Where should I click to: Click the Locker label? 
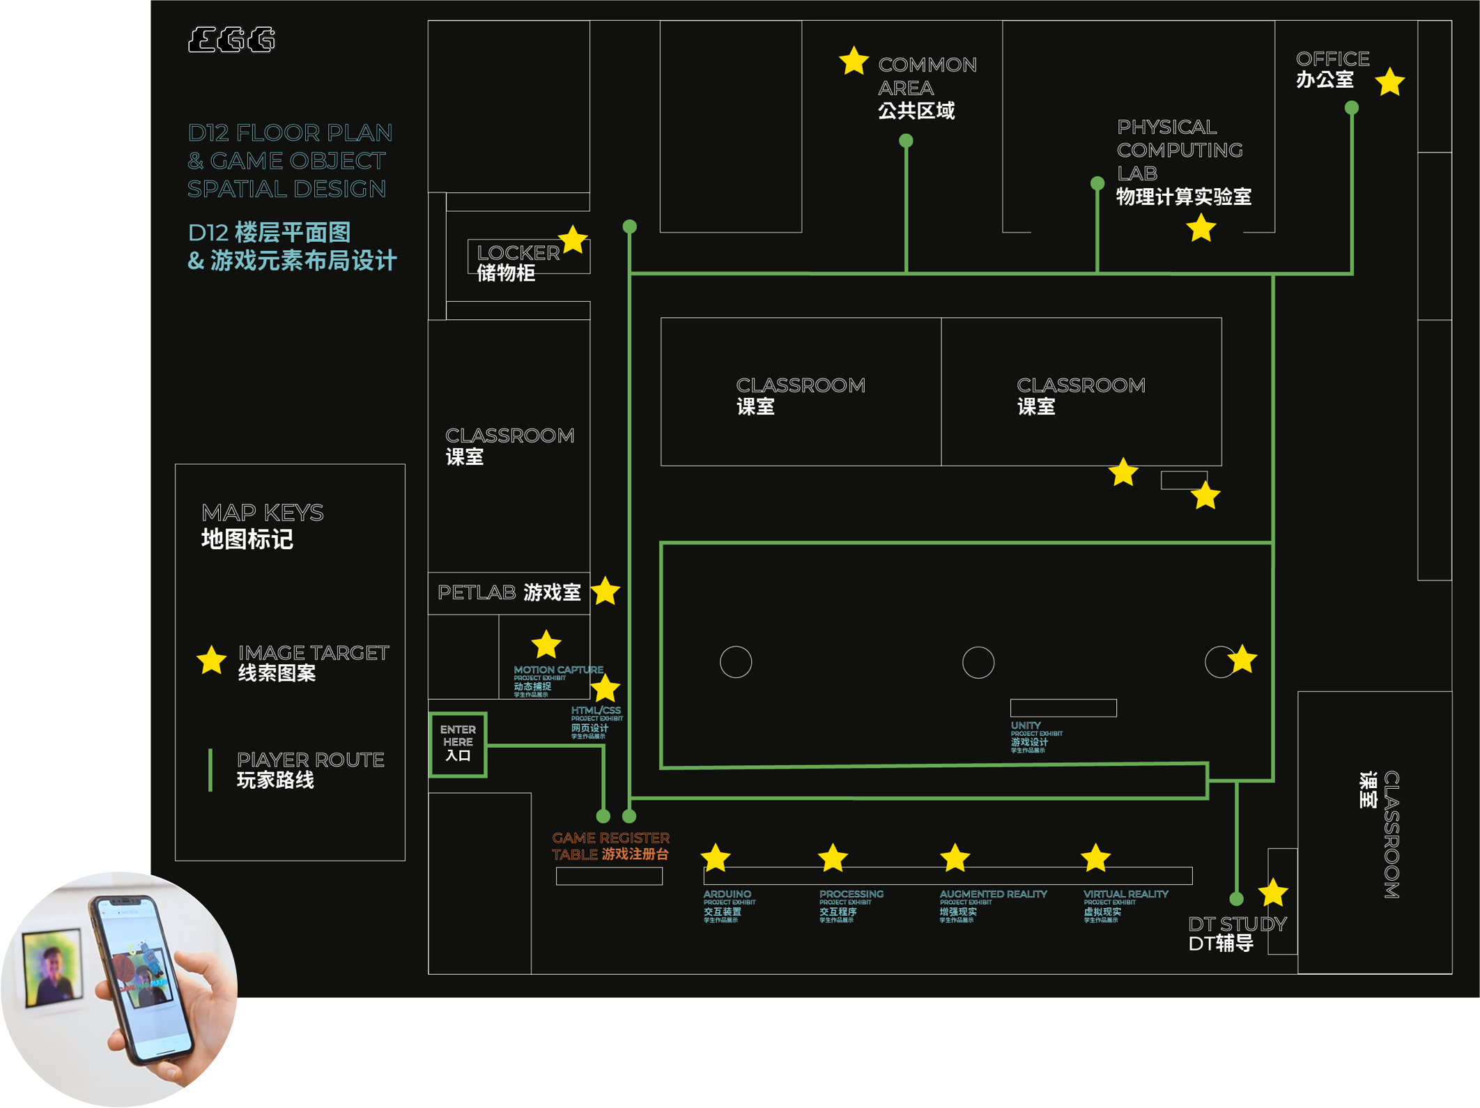click(x=518, y=263)
